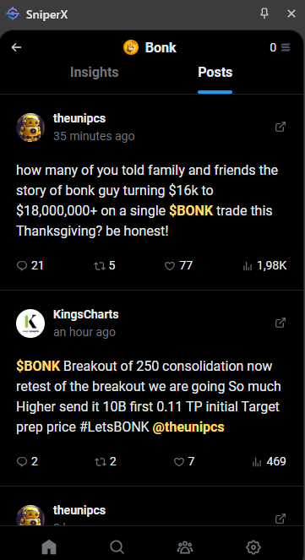Click the Bonk coin logo in header

(x=131, y=47)
